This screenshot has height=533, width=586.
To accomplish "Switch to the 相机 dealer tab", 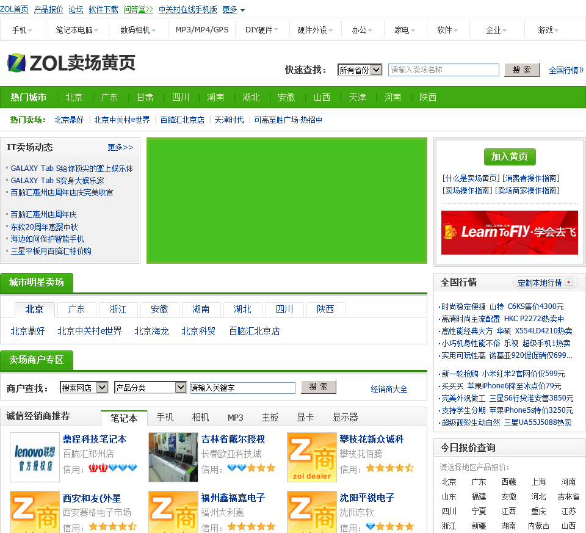I will [200, 418].
